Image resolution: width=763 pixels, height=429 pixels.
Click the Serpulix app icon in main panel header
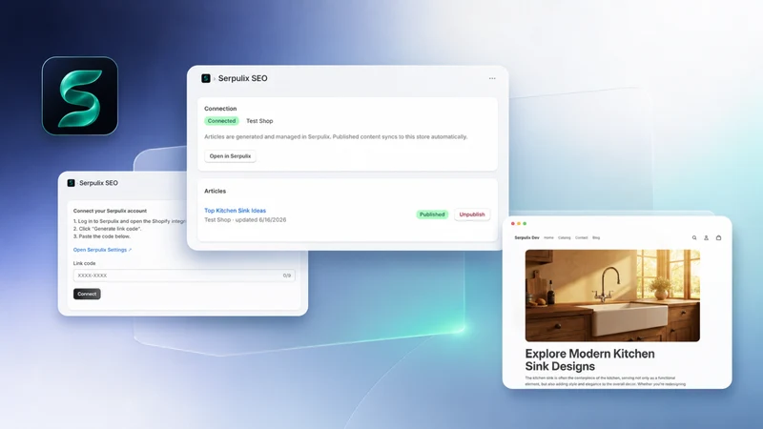[x=206, y=78]
